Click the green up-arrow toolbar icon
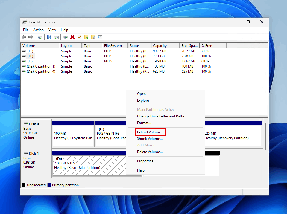287x214 pixels. 86,37
